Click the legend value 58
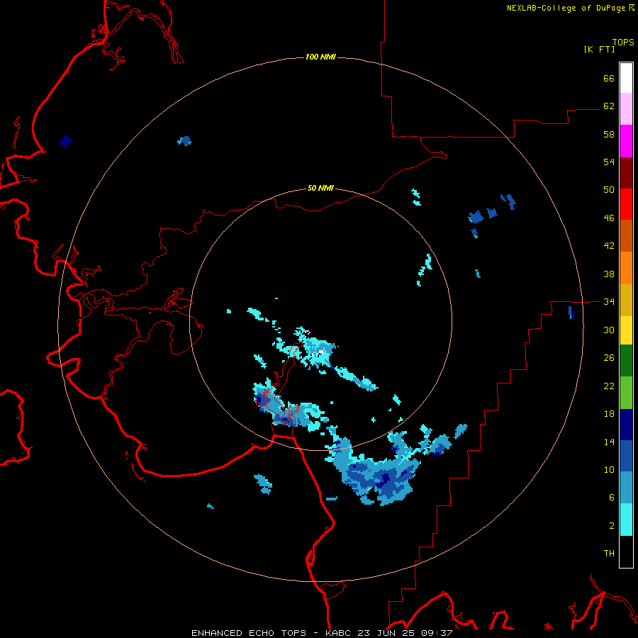Image resolution: width=638 pixels, height=638 pixels. click(609, 134)
